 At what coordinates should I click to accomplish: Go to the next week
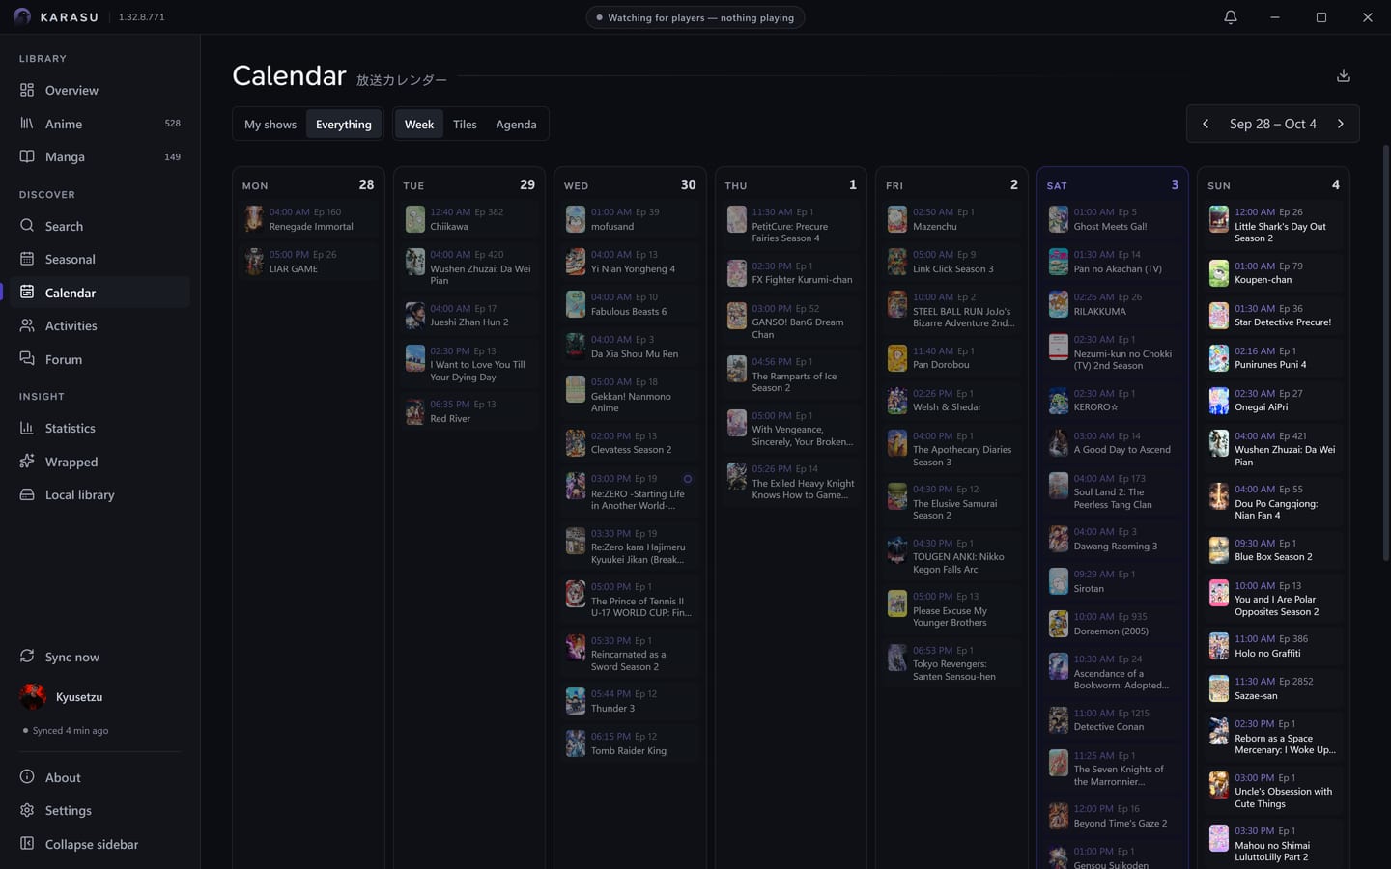click(1340, 124)
